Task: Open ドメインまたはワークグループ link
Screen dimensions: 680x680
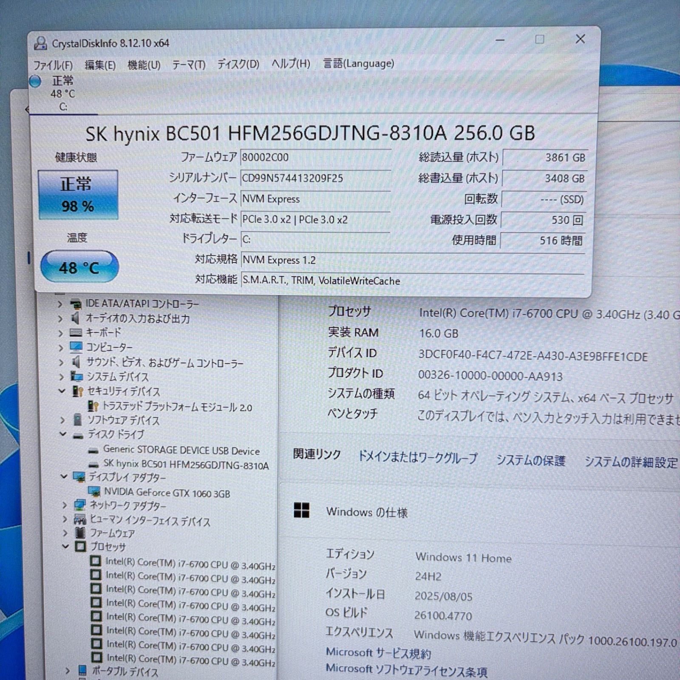Action: pos(418,457)
